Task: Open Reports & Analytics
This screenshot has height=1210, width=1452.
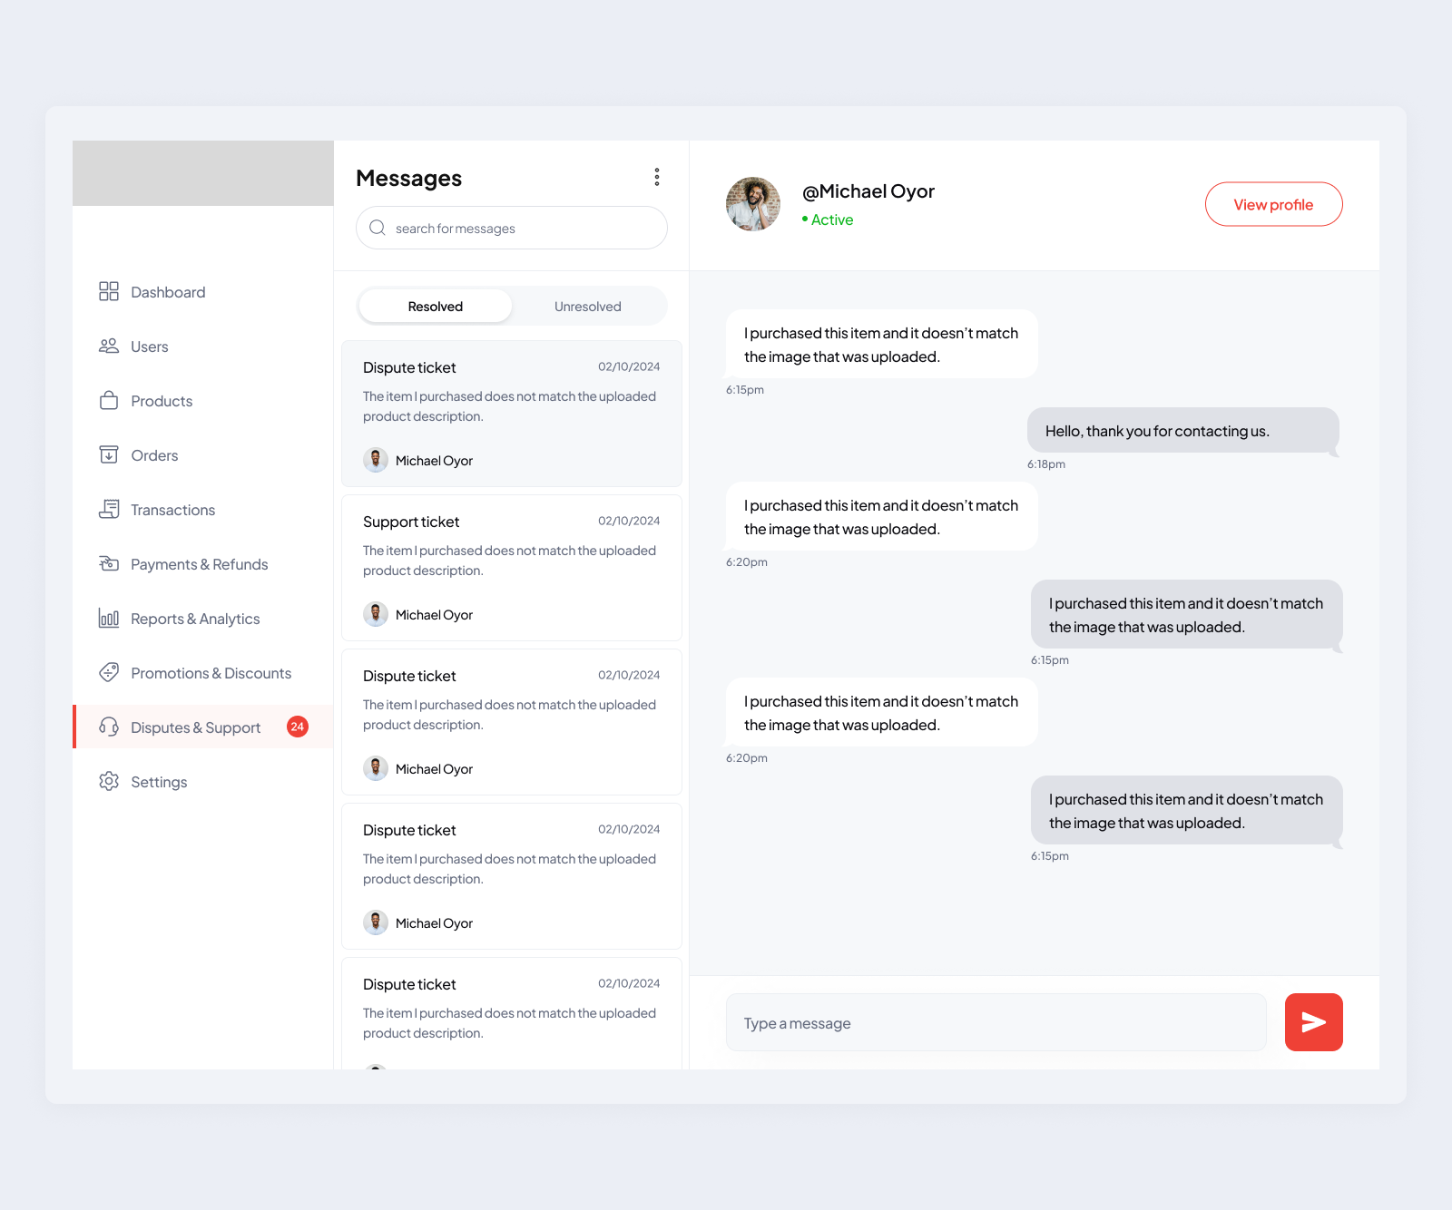Action: coord(203,619)
